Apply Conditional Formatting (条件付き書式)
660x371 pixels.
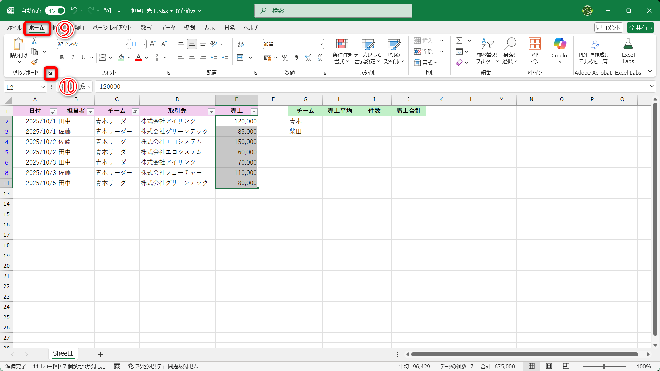tap(342, 51)
